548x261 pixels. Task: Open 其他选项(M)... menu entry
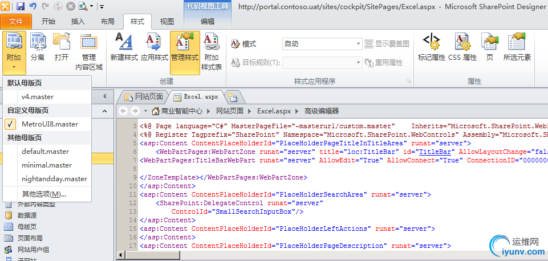click(47, 194)
